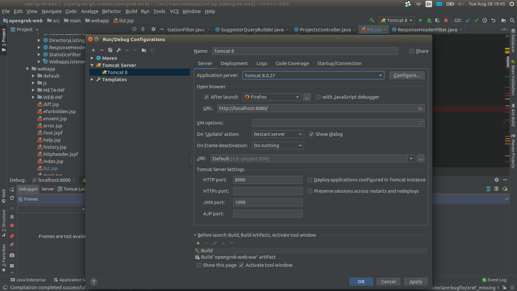Open Search Everywhere magnifier icon
This screenshot has width=517, height=291.
pos(512,20)
